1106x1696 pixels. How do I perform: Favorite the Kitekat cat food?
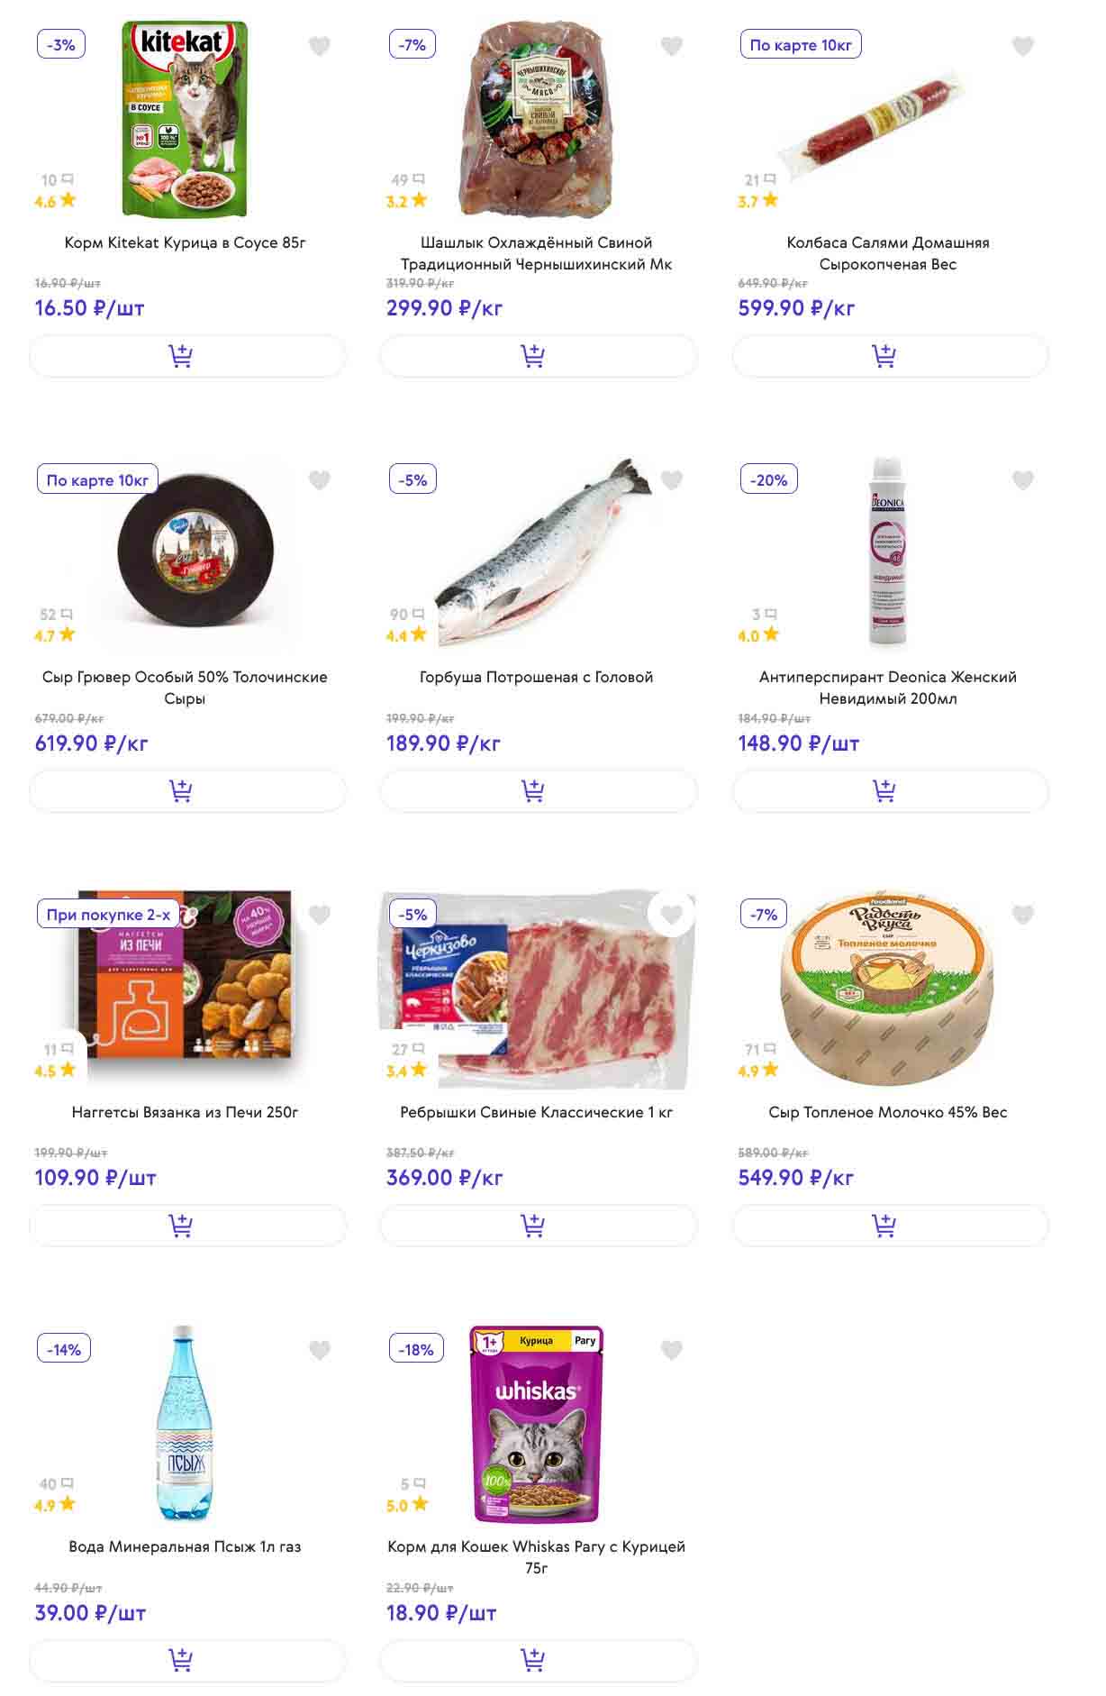click(x=320, y=46)
